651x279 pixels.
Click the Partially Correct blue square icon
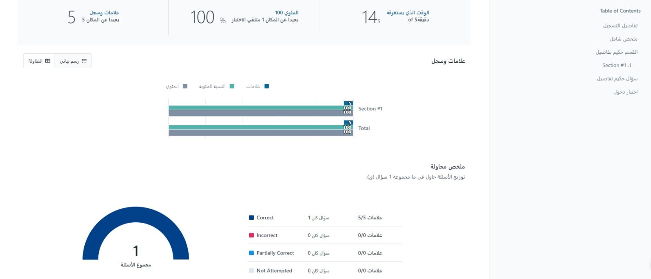pyautogui.click(x=251, y=253)
